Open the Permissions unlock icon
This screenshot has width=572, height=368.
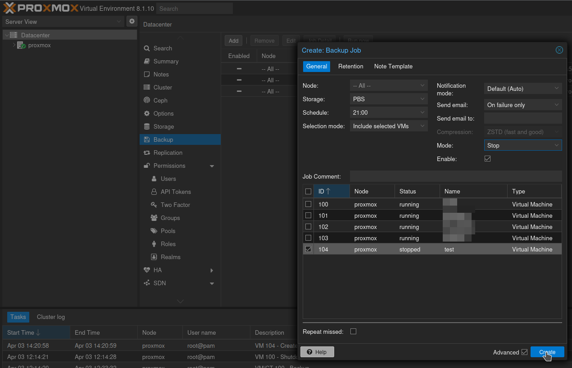tap(147, 166)
